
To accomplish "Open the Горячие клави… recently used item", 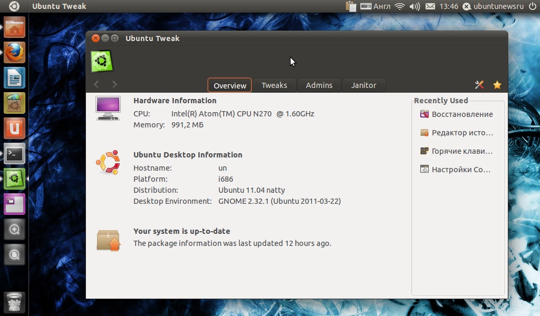I will pyautogui.click(x=456, y=151).
